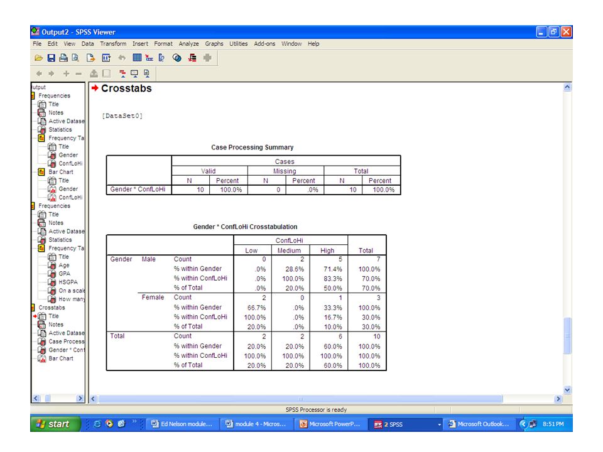
Task: Click outline pane scroll right arrow
Action: 80,399
